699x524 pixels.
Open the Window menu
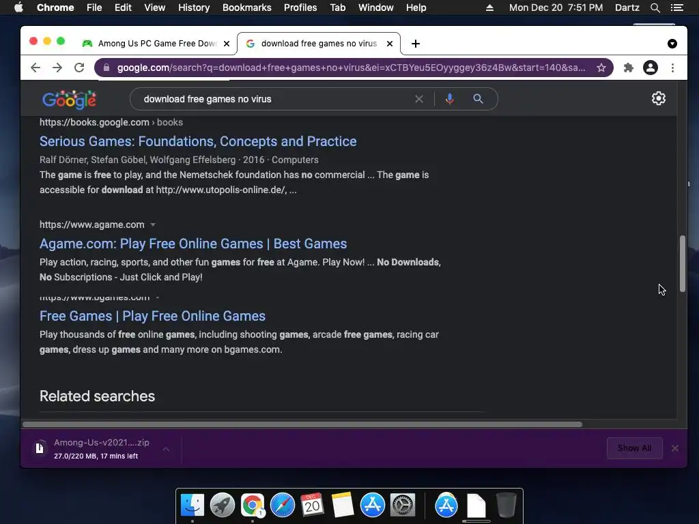(376, 8)
